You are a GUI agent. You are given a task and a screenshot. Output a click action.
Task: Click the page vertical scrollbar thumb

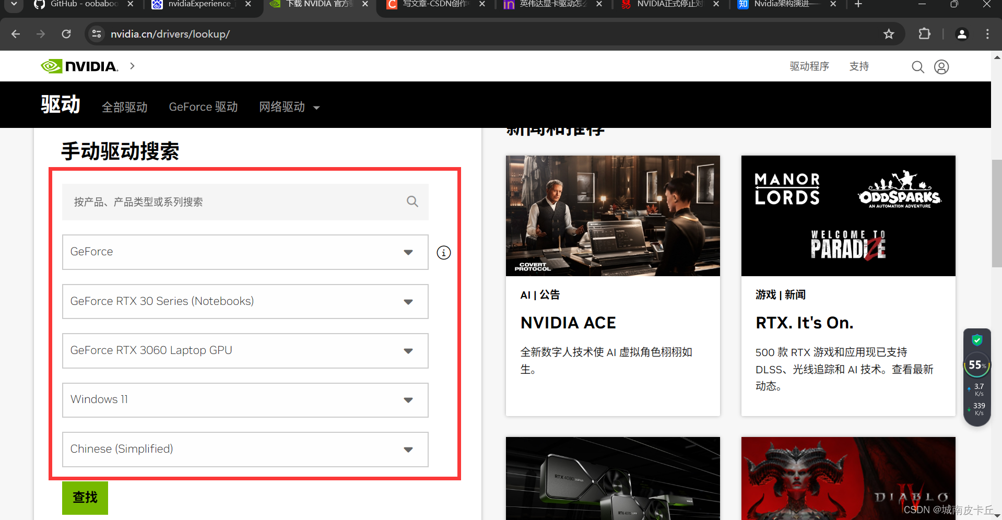point(997,214)
